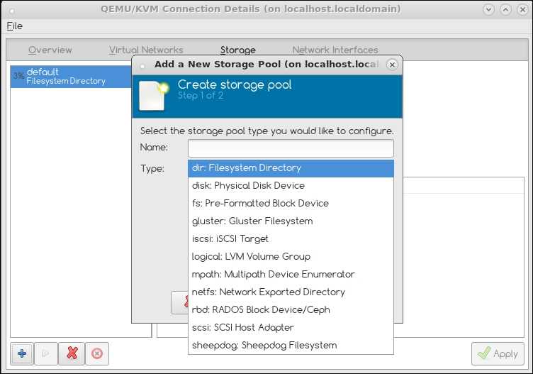Choose scsi: SCSI Host Adapter type

coord(291,327)
